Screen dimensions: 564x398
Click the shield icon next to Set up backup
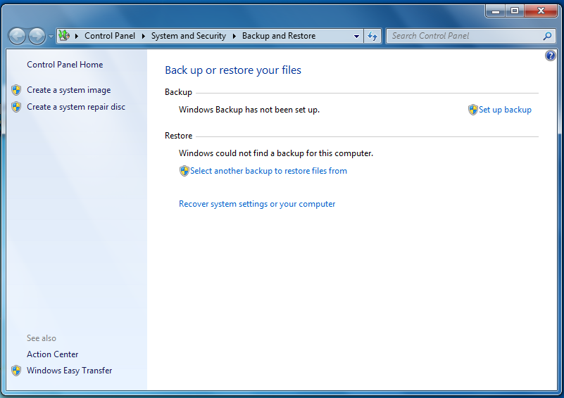click(x=473, y=110)
